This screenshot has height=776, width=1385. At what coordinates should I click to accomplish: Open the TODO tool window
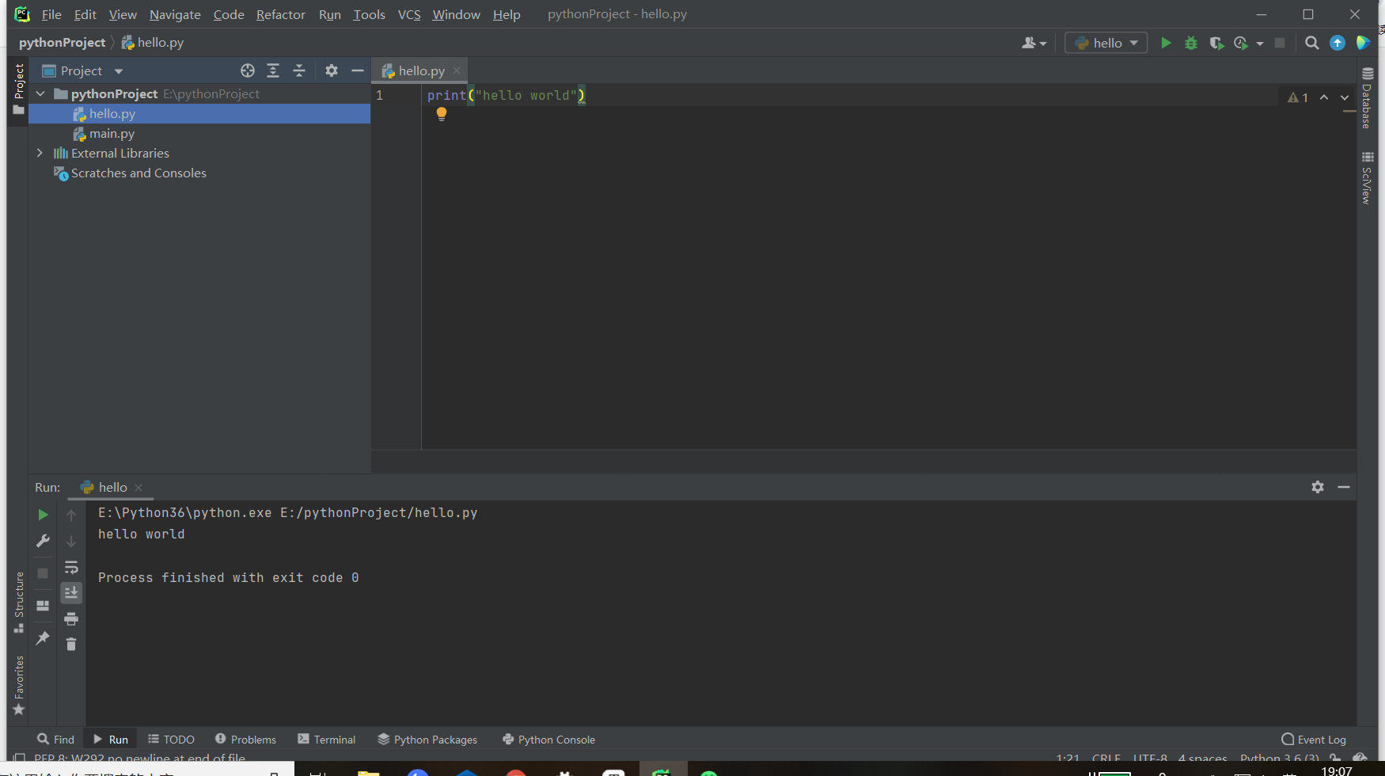(x=171, y=739)
